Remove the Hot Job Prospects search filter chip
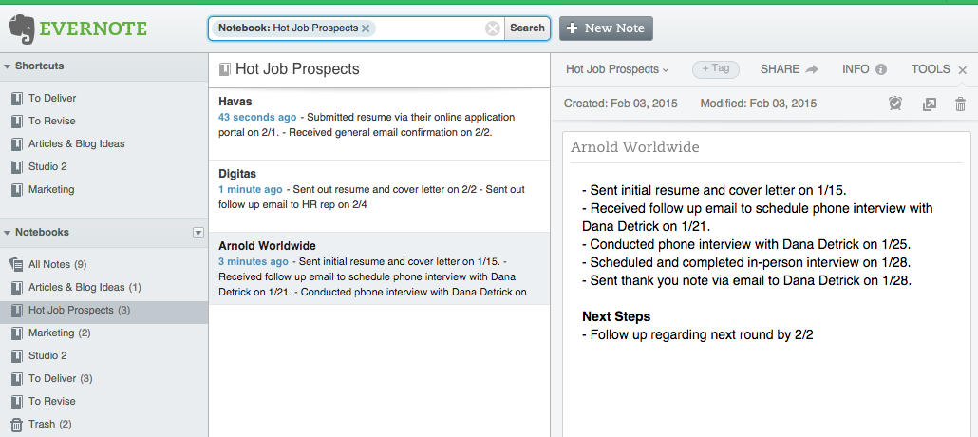978x437 pixels. 366,28
